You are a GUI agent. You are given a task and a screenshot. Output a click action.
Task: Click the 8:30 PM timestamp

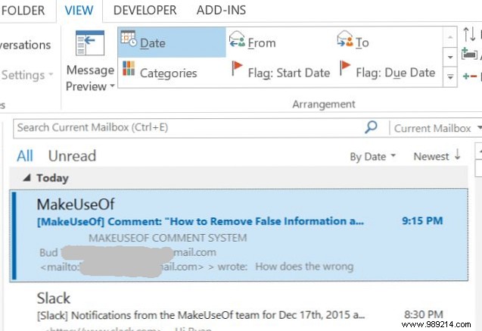tap(424, 314)
